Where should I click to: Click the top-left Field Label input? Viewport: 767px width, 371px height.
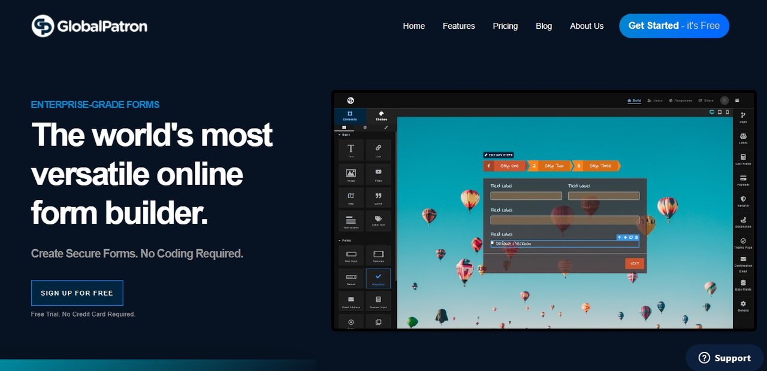tap(526, 196)
